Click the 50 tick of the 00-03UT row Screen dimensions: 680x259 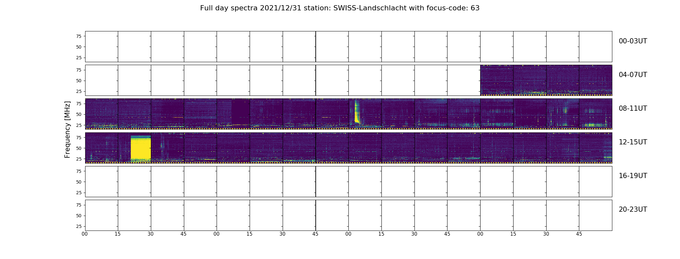click(79, 47)
